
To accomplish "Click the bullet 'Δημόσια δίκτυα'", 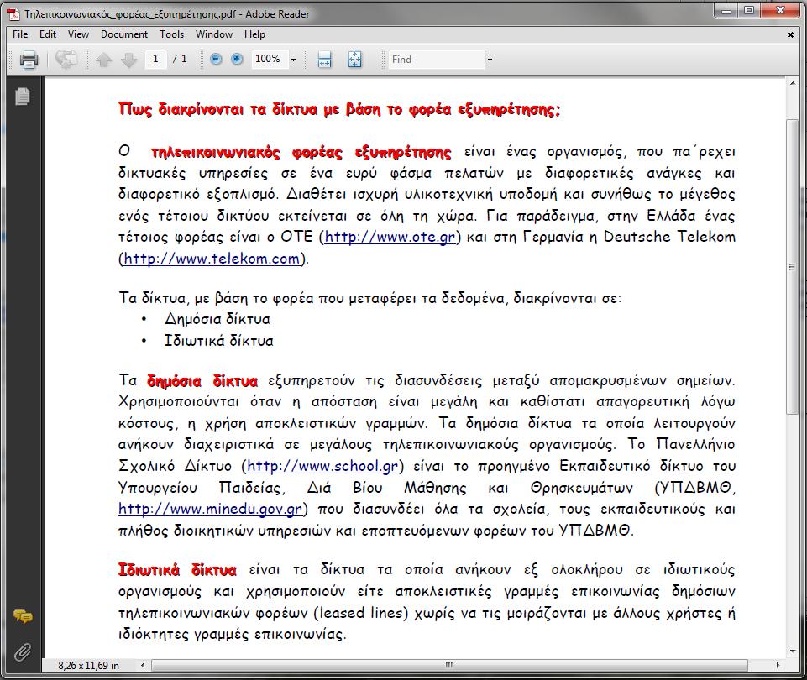I will pos(217,319).
